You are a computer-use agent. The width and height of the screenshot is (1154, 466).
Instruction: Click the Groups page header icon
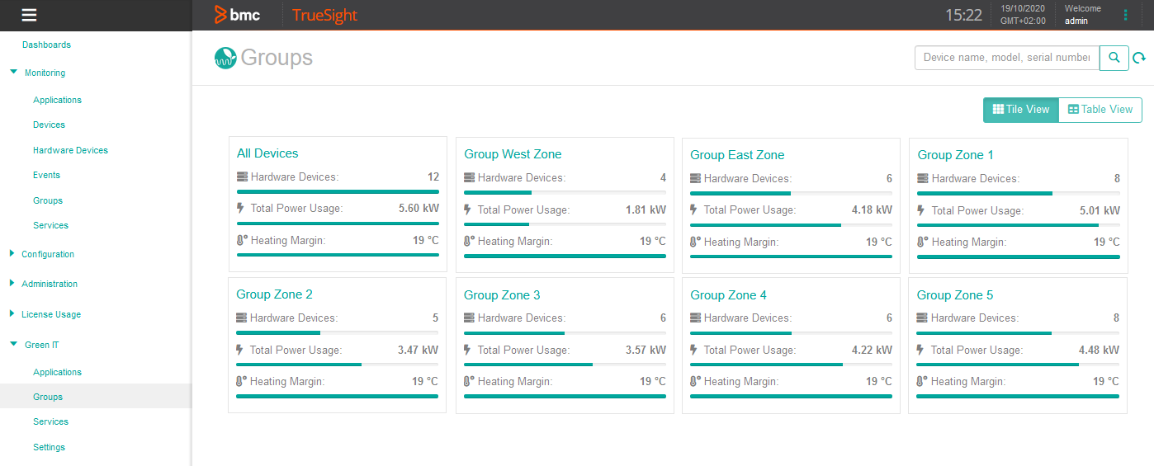[225, 58]
